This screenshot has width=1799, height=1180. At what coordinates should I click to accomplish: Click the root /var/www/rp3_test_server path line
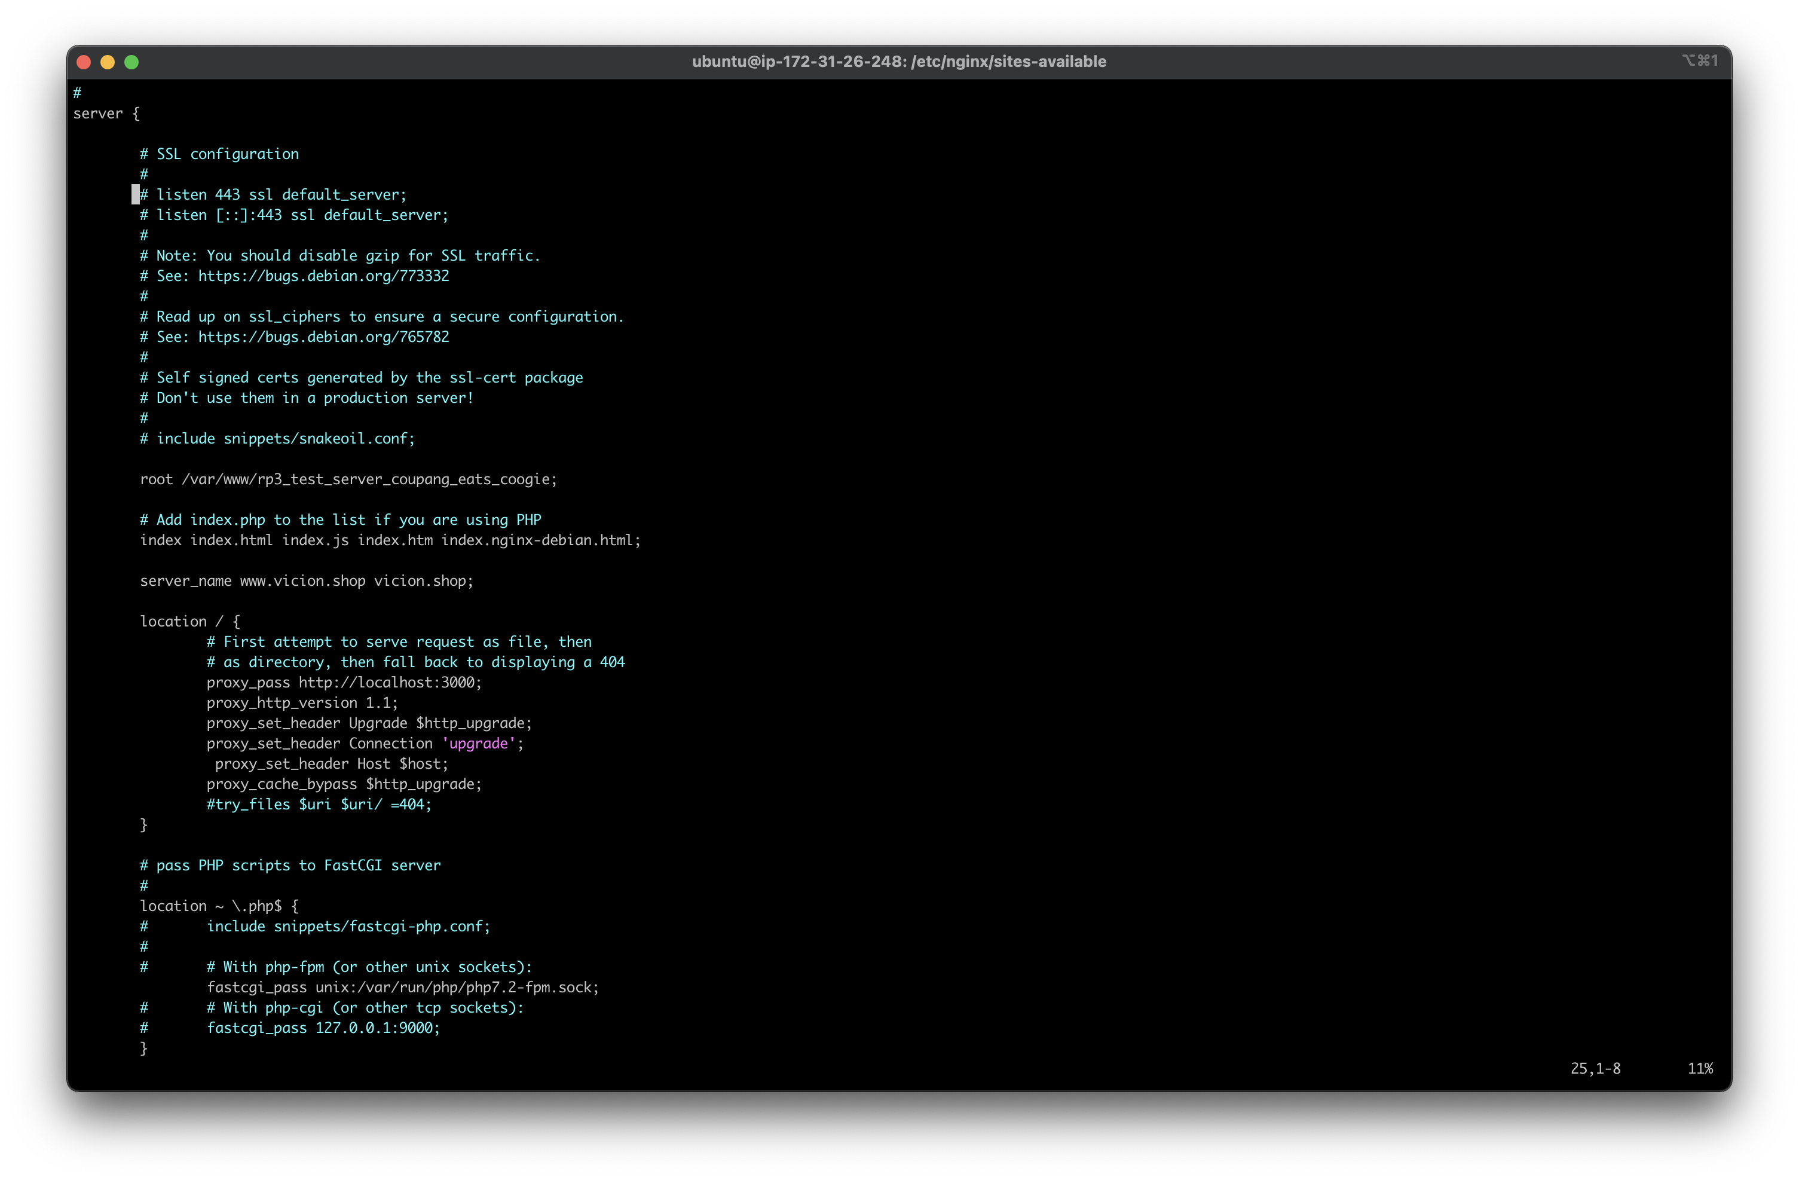348,479
